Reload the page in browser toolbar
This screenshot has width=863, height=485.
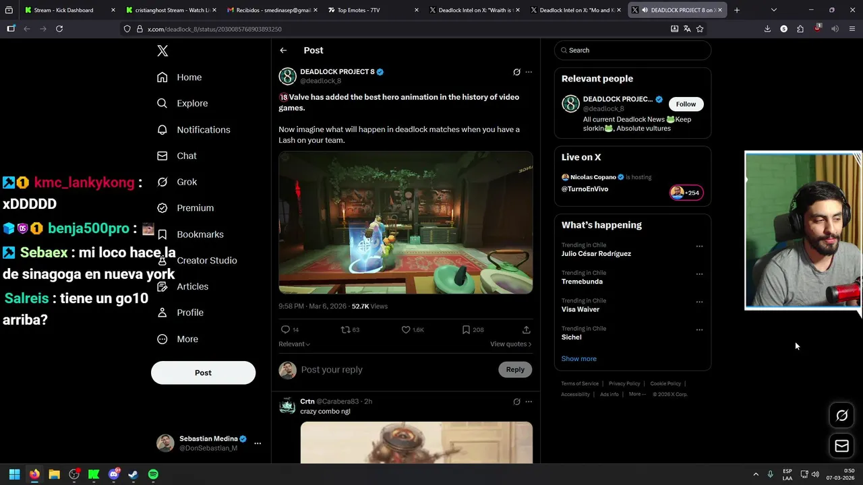tap(59, 29)
